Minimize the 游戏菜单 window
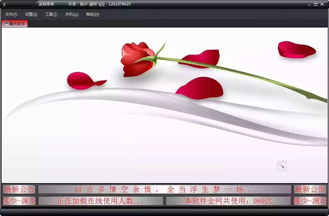 pos(309,4)
